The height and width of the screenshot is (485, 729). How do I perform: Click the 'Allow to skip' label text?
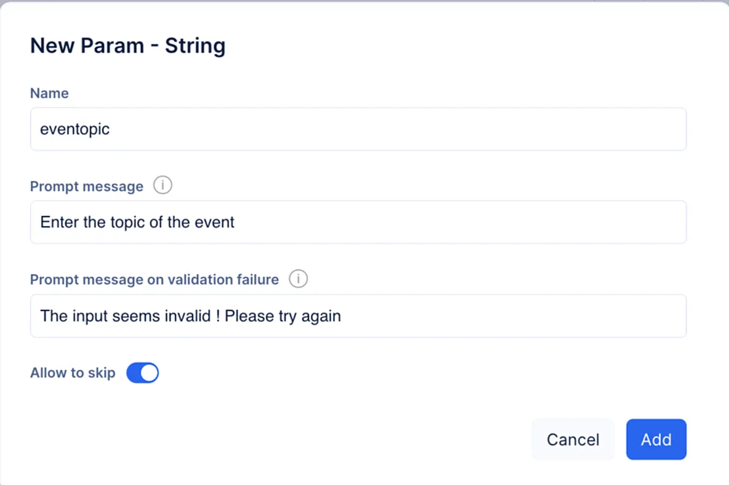coord(73,373)
